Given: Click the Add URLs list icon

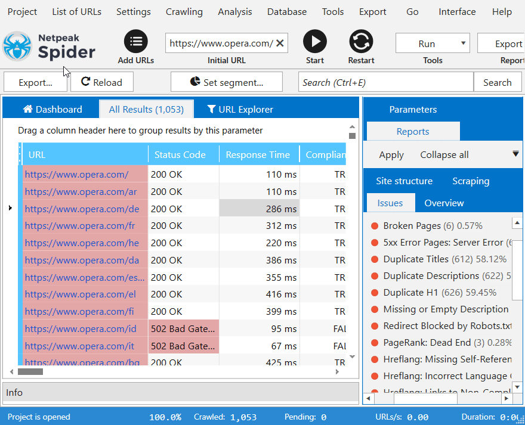Looking at the screenshot, I should (135, 42).
